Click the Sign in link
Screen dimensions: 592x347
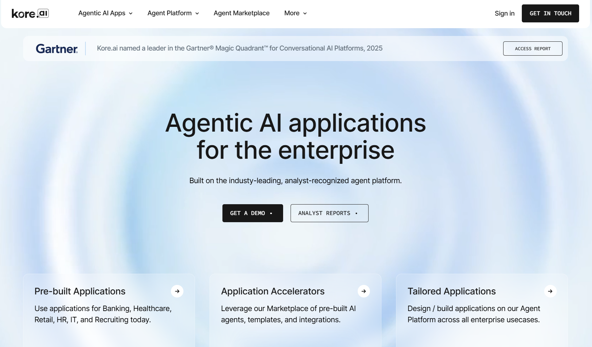pos(505,13)
